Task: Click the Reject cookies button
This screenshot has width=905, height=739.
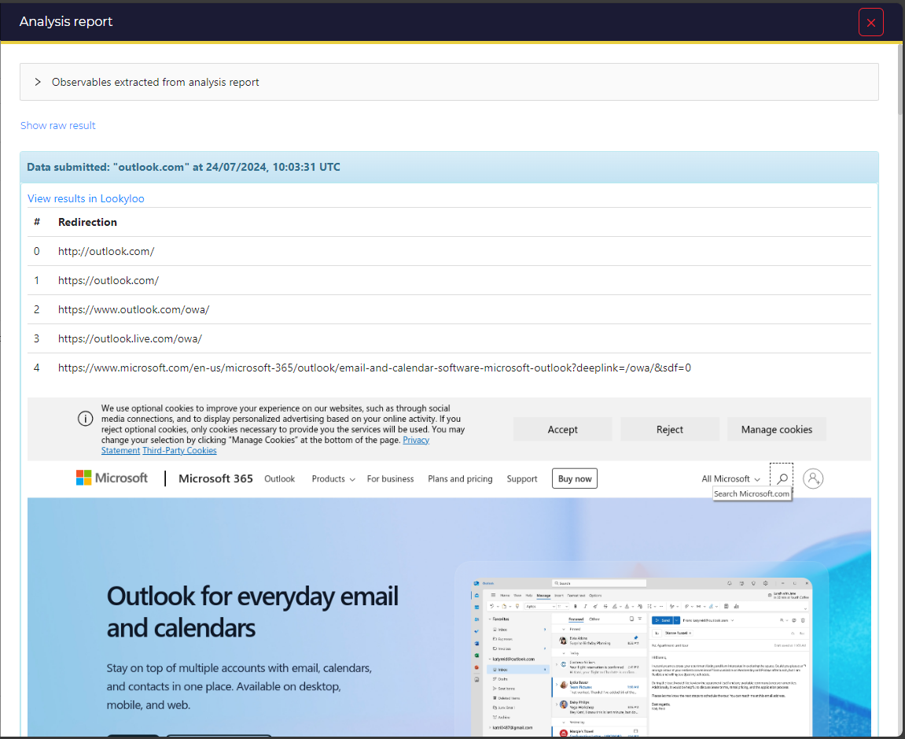Action: [x=670, y=429]
